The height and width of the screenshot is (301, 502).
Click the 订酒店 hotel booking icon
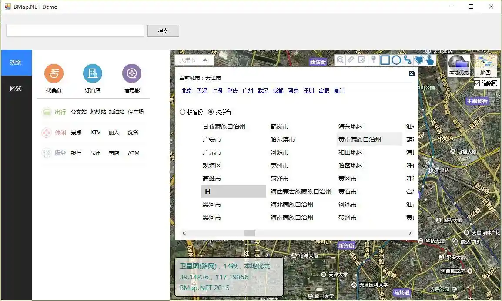(x=93, y=74)
